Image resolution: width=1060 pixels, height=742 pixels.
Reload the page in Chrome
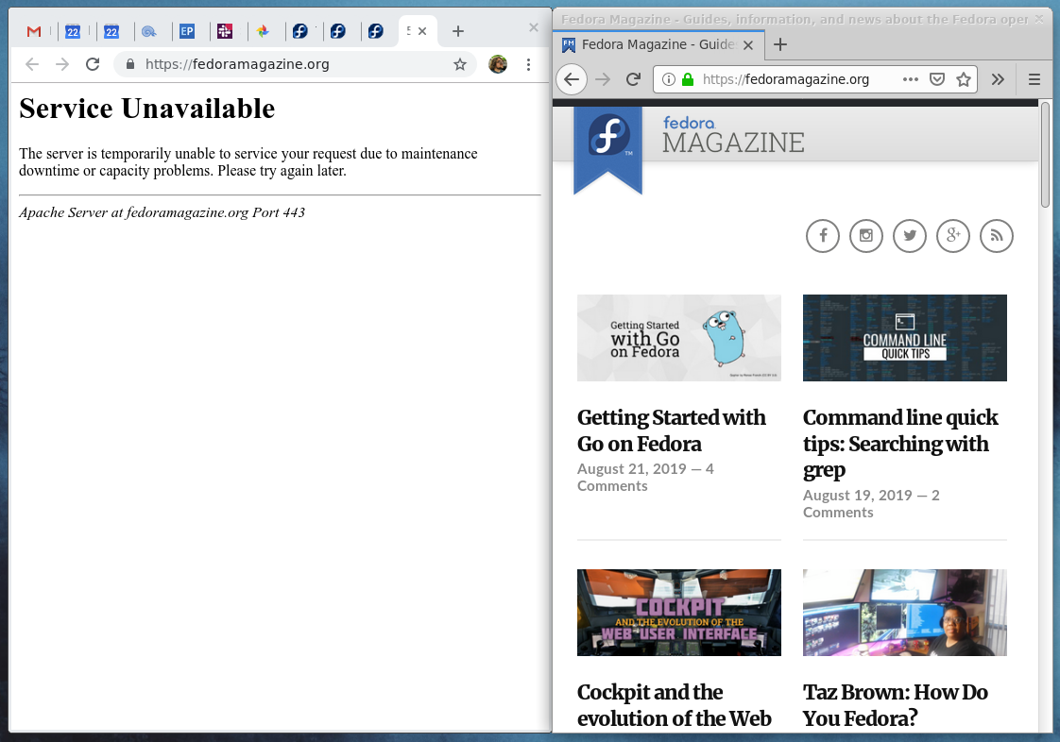[x=93, y=64]
